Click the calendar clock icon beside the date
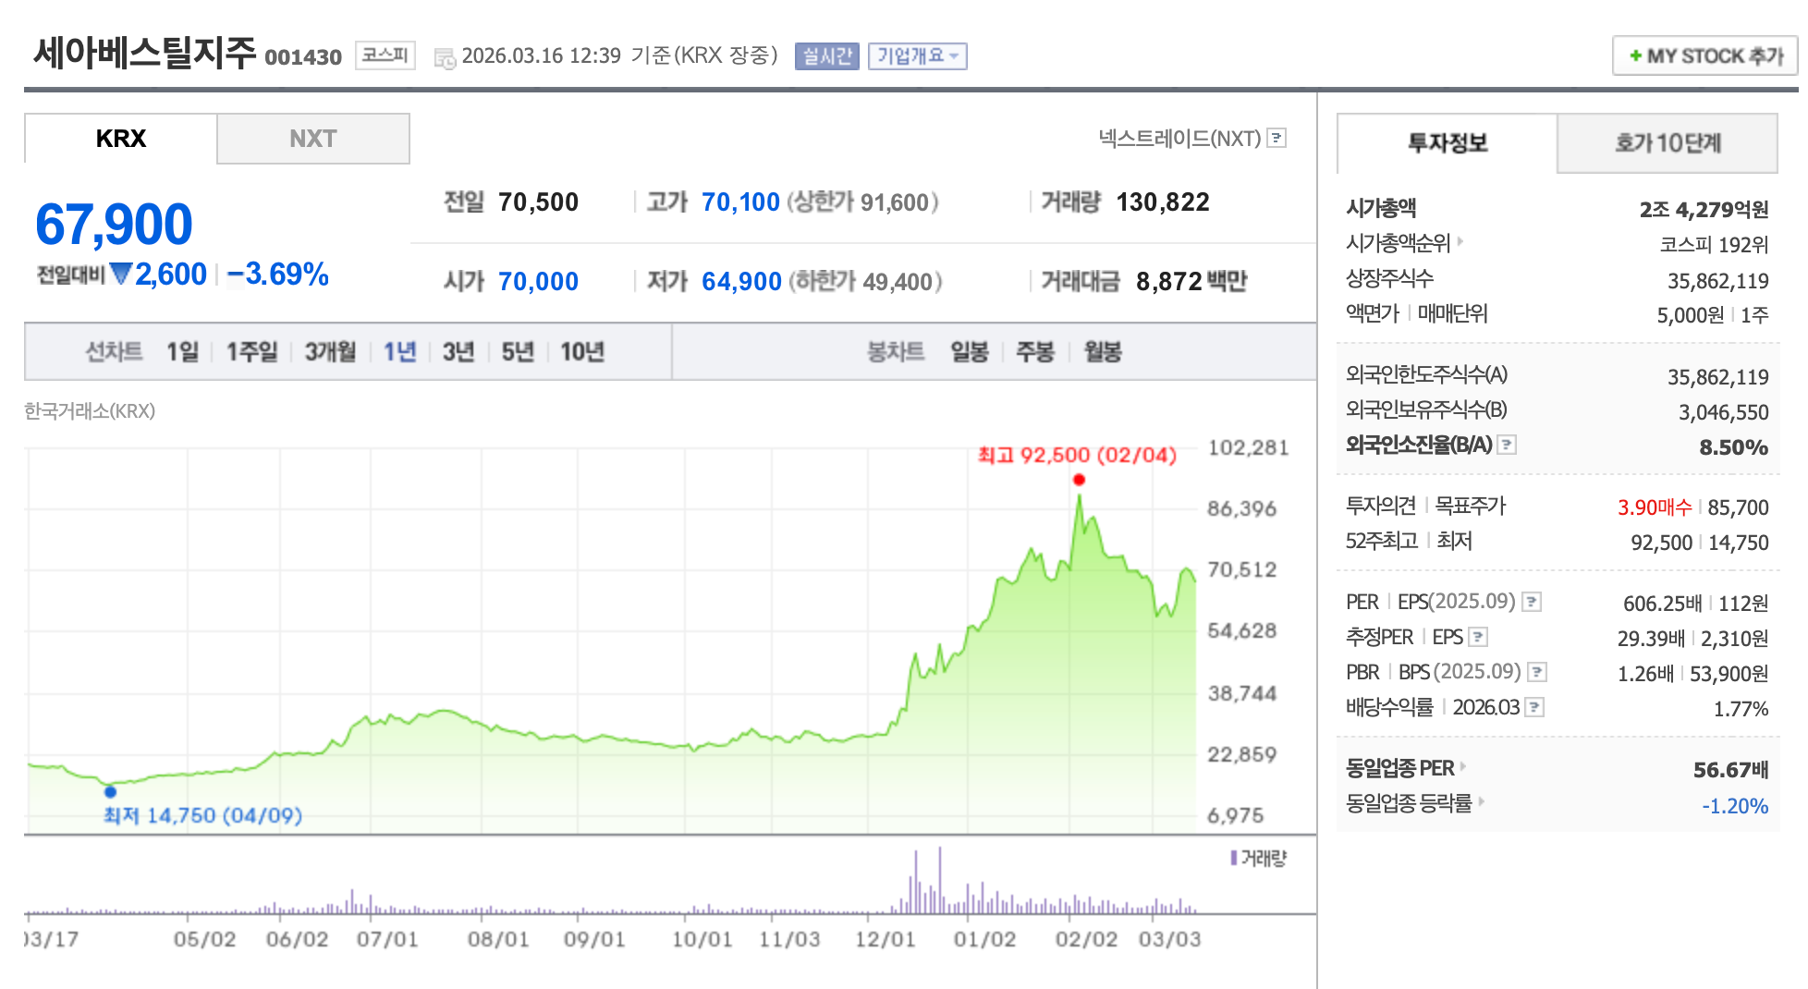The height and width of the screenshot is (989, 1808). (x=445, y=58)
